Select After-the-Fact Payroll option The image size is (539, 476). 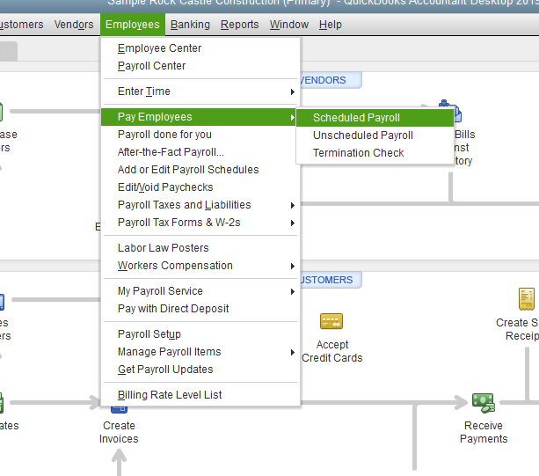click(x=200, y=152)
